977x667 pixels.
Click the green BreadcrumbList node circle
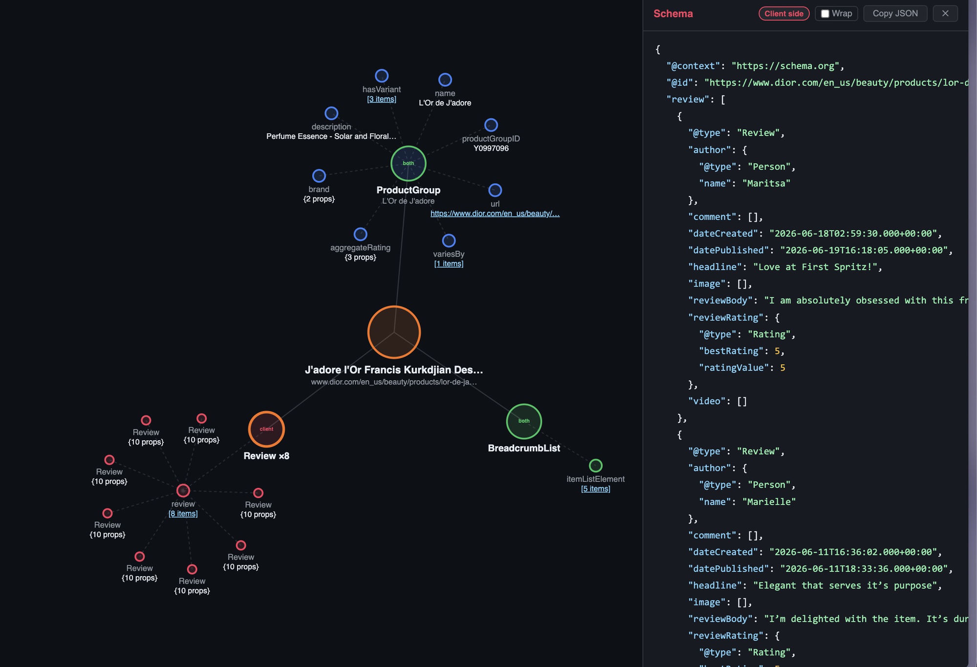point(524,421)
